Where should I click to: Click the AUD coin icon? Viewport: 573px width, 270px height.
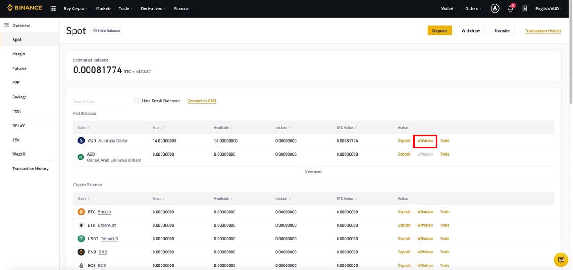click(81, 140)
